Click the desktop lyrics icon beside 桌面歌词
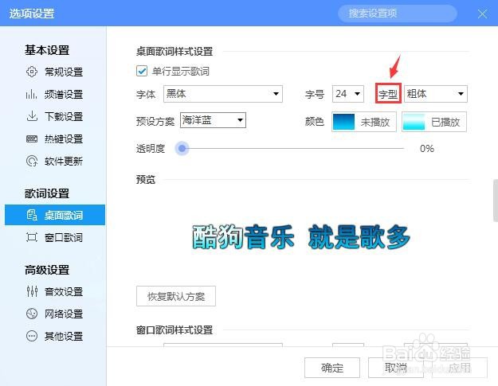 coord(32,215)
